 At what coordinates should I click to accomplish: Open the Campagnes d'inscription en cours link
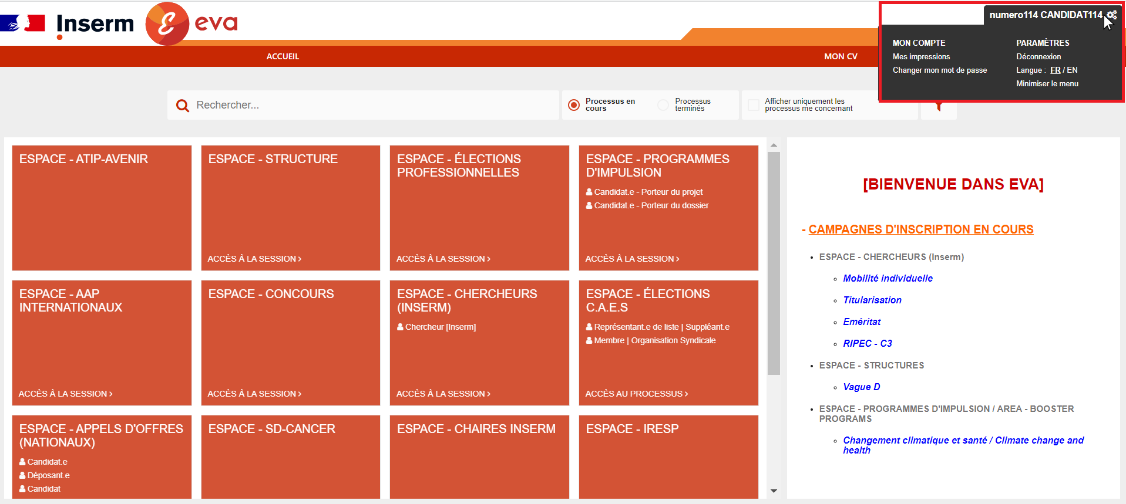921,229
